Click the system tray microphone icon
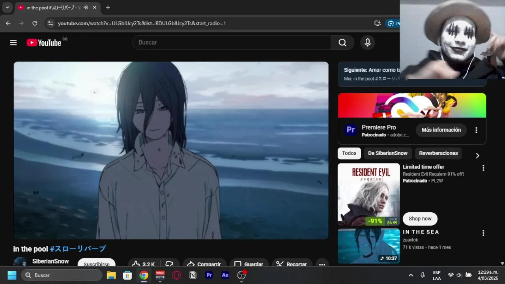The width and height of the screenshot is (505, 284). pos(423,275)
